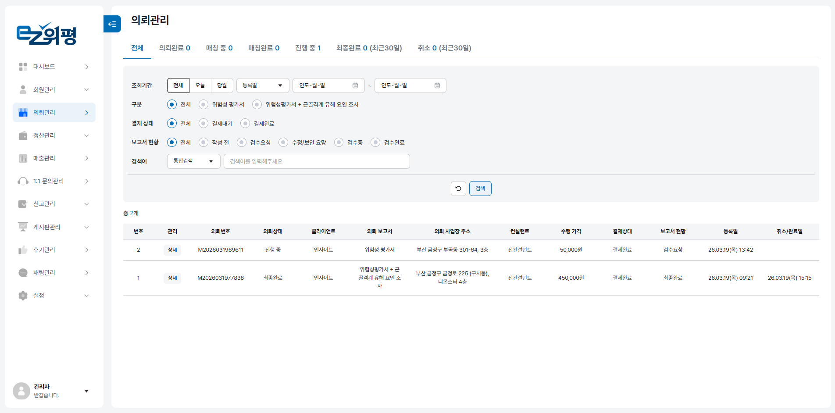This screenshot has width=835, height=413.
Task: Open the 등록일 date type dropdown
Action: coord(263,85)
